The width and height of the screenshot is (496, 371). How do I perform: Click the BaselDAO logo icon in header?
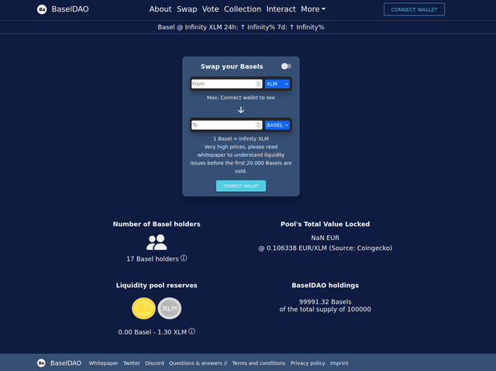click(x=42, y=9)
